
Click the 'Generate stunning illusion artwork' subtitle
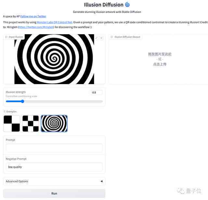(107, 12)
